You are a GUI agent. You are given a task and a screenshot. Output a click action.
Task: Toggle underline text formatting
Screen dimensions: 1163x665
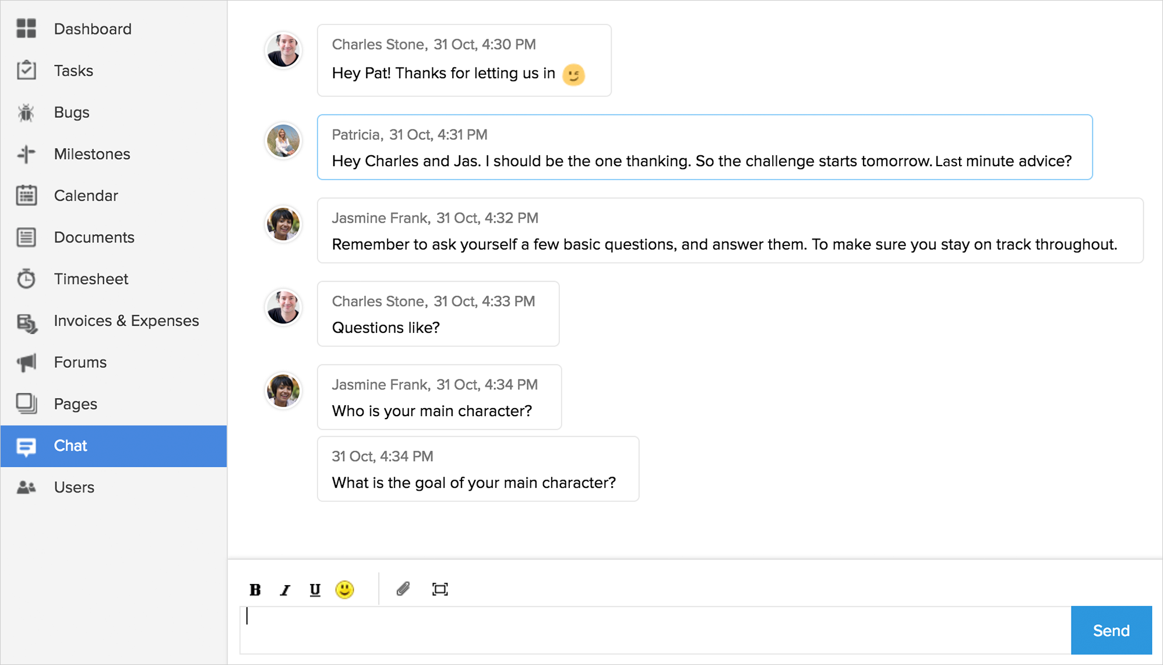click(315, 590)
